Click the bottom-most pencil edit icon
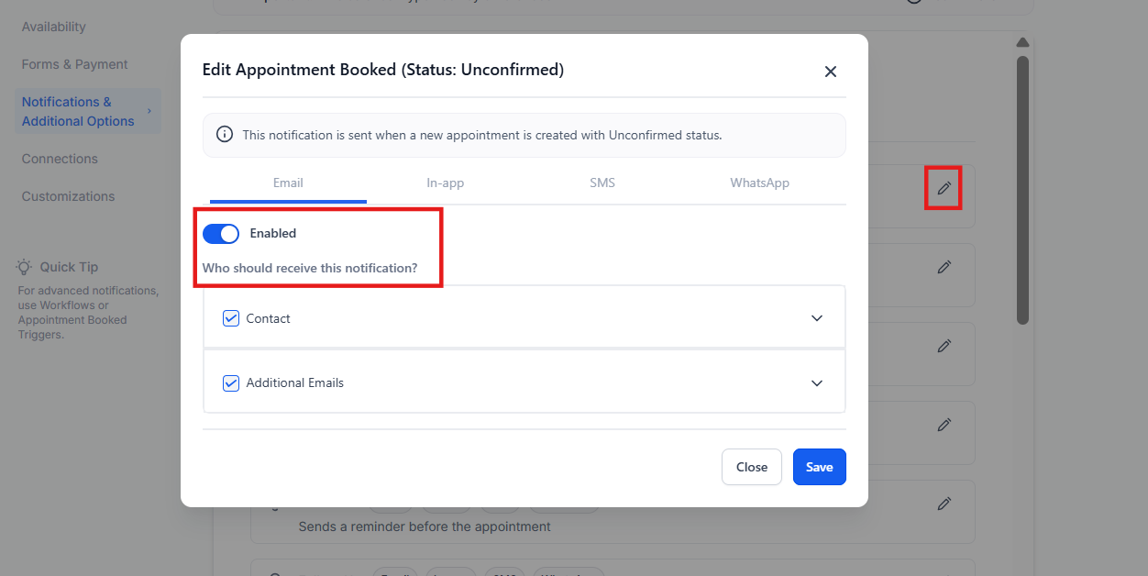This screenshot has width=1148, height=576. pyautogui.click(x=944, y=504)
